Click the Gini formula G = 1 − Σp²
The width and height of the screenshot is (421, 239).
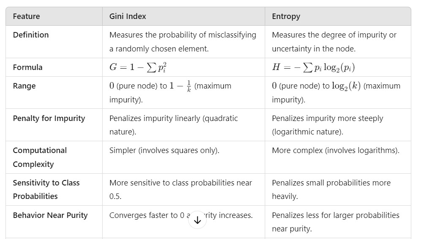[x=140, y=67]
